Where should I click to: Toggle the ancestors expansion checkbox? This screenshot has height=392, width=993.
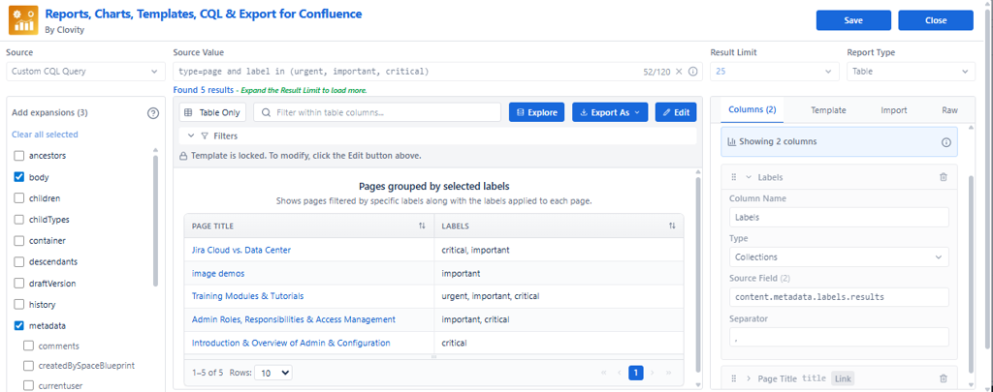coord(19,156)
